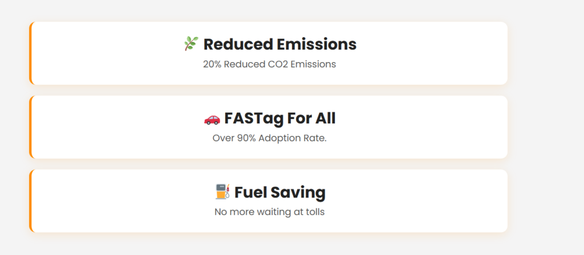
Task: Click the orange left border of Reduced Emissions card
Action: point(30,54)
